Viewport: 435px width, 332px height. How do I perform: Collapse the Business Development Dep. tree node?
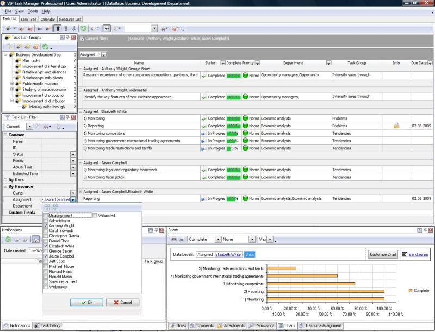(6, 54)
